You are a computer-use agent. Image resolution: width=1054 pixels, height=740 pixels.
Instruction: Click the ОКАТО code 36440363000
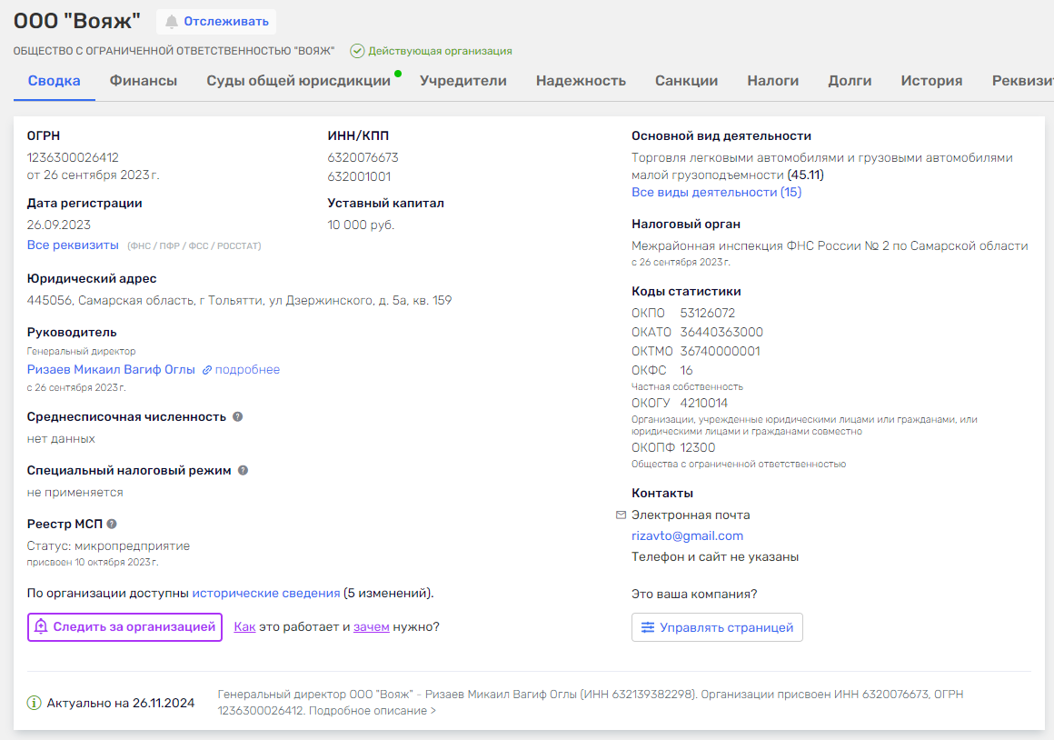pos(721,332)
